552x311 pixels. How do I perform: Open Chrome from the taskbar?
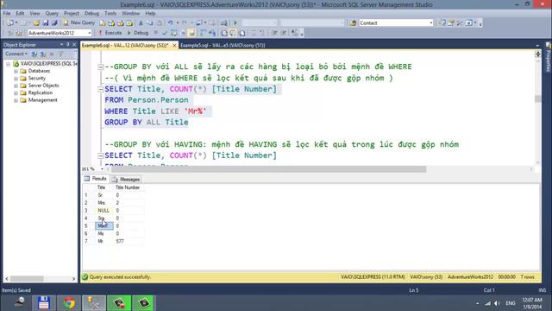click(x=69, y=303)
